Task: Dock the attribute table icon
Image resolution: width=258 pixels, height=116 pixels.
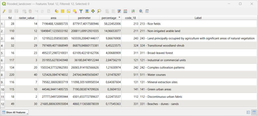Action: 147,11
